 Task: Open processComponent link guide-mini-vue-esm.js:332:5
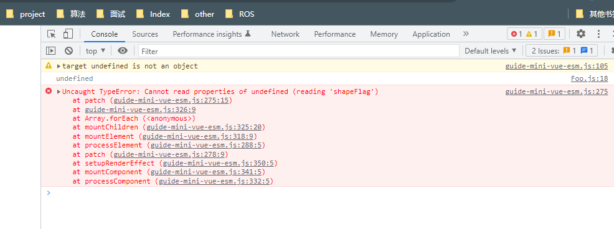[x=214, y=181]
